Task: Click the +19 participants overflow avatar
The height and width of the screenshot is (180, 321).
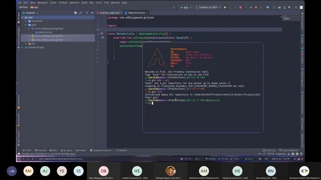Action: (x=12, y=171)
